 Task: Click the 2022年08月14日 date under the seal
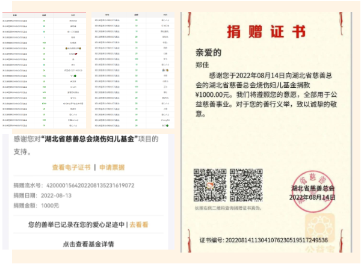[312, 197]
